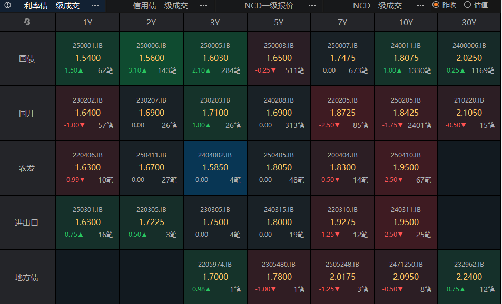Open the ellipsis menu next to NCD一级报价
The width and height of the screenshot is (502, 304).
(312, 5)
